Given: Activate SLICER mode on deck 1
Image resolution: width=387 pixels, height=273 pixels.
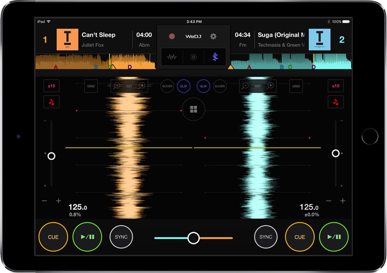Looking at the screenshot, I should [x=167, y=86].
